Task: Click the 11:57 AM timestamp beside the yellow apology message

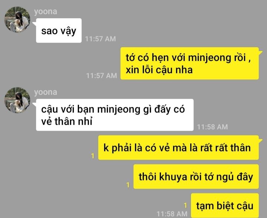Action: coord(102,75)
